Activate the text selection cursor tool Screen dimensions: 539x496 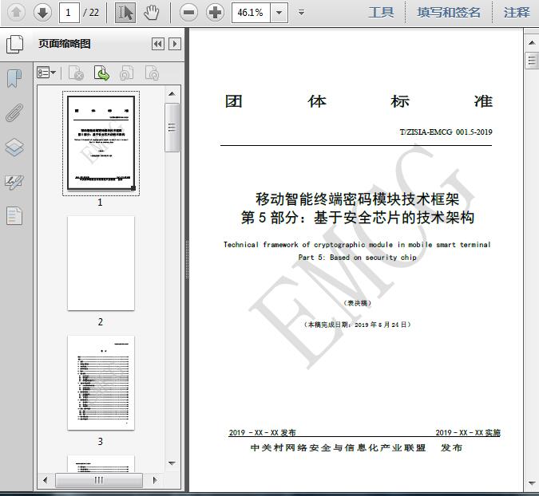[125, 13]
